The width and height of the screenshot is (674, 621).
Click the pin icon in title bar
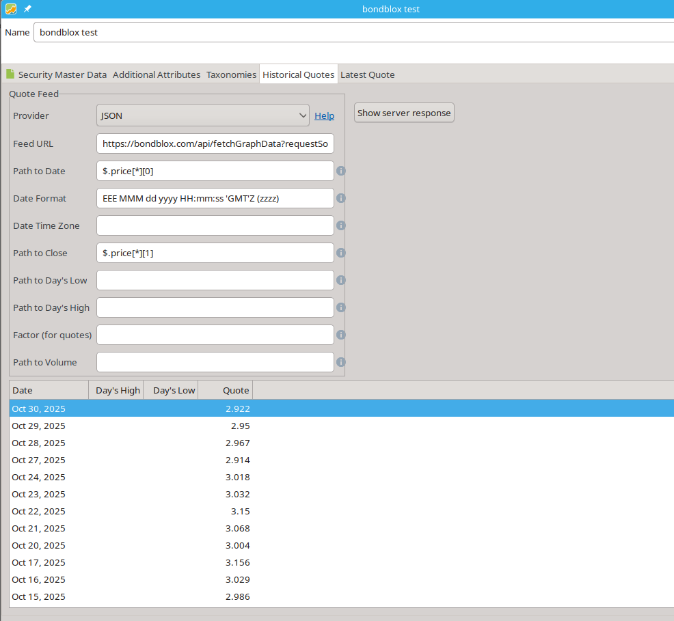click(28, 9)
